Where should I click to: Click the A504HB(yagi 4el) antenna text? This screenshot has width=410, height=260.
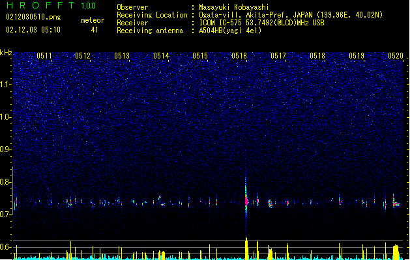coord(230,31)
